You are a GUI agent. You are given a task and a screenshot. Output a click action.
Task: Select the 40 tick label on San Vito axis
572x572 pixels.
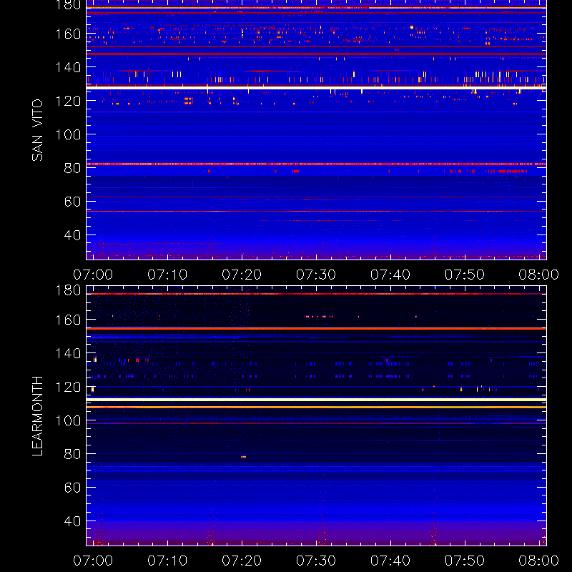[x=72, y=235]
